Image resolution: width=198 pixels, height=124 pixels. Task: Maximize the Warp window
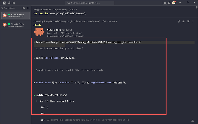pos(187,3)
